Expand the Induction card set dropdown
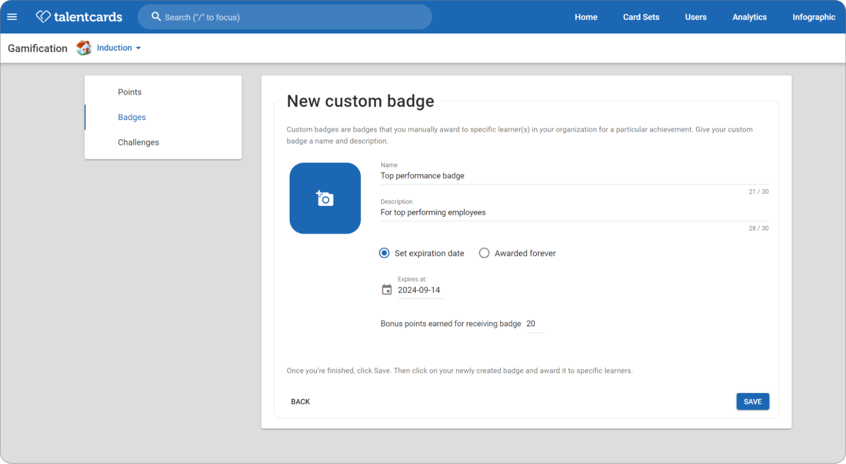The width and height of the screenshot is (846, 464). [119, 48]
